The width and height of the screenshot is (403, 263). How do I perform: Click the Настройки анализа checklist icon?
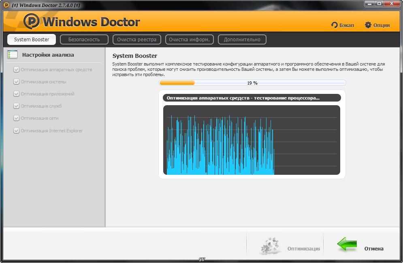12,55
